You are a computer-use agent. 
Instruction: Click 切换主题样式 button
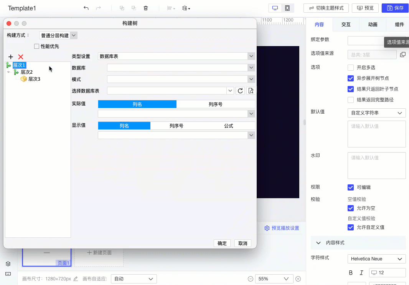326,8
